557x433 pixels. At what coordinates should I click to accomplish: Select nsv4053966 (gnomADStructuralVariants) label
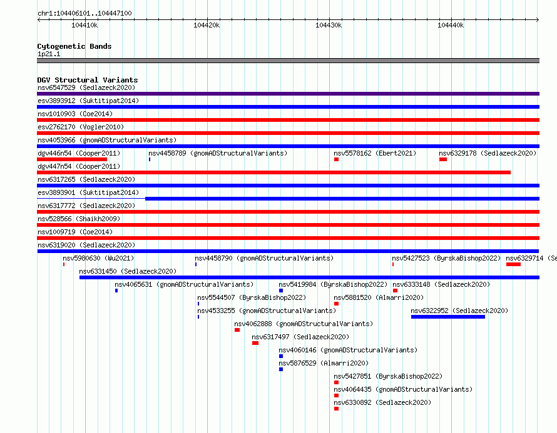(107, 140)
